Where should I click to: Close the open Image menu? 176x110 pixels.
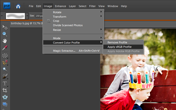coord(48,6)
